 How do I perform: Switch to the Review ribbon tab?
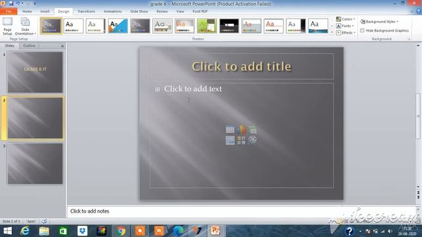pos(162,11)
